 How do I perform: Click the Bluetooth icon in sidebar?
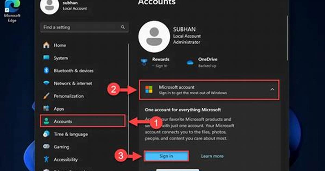click(46, 71)
